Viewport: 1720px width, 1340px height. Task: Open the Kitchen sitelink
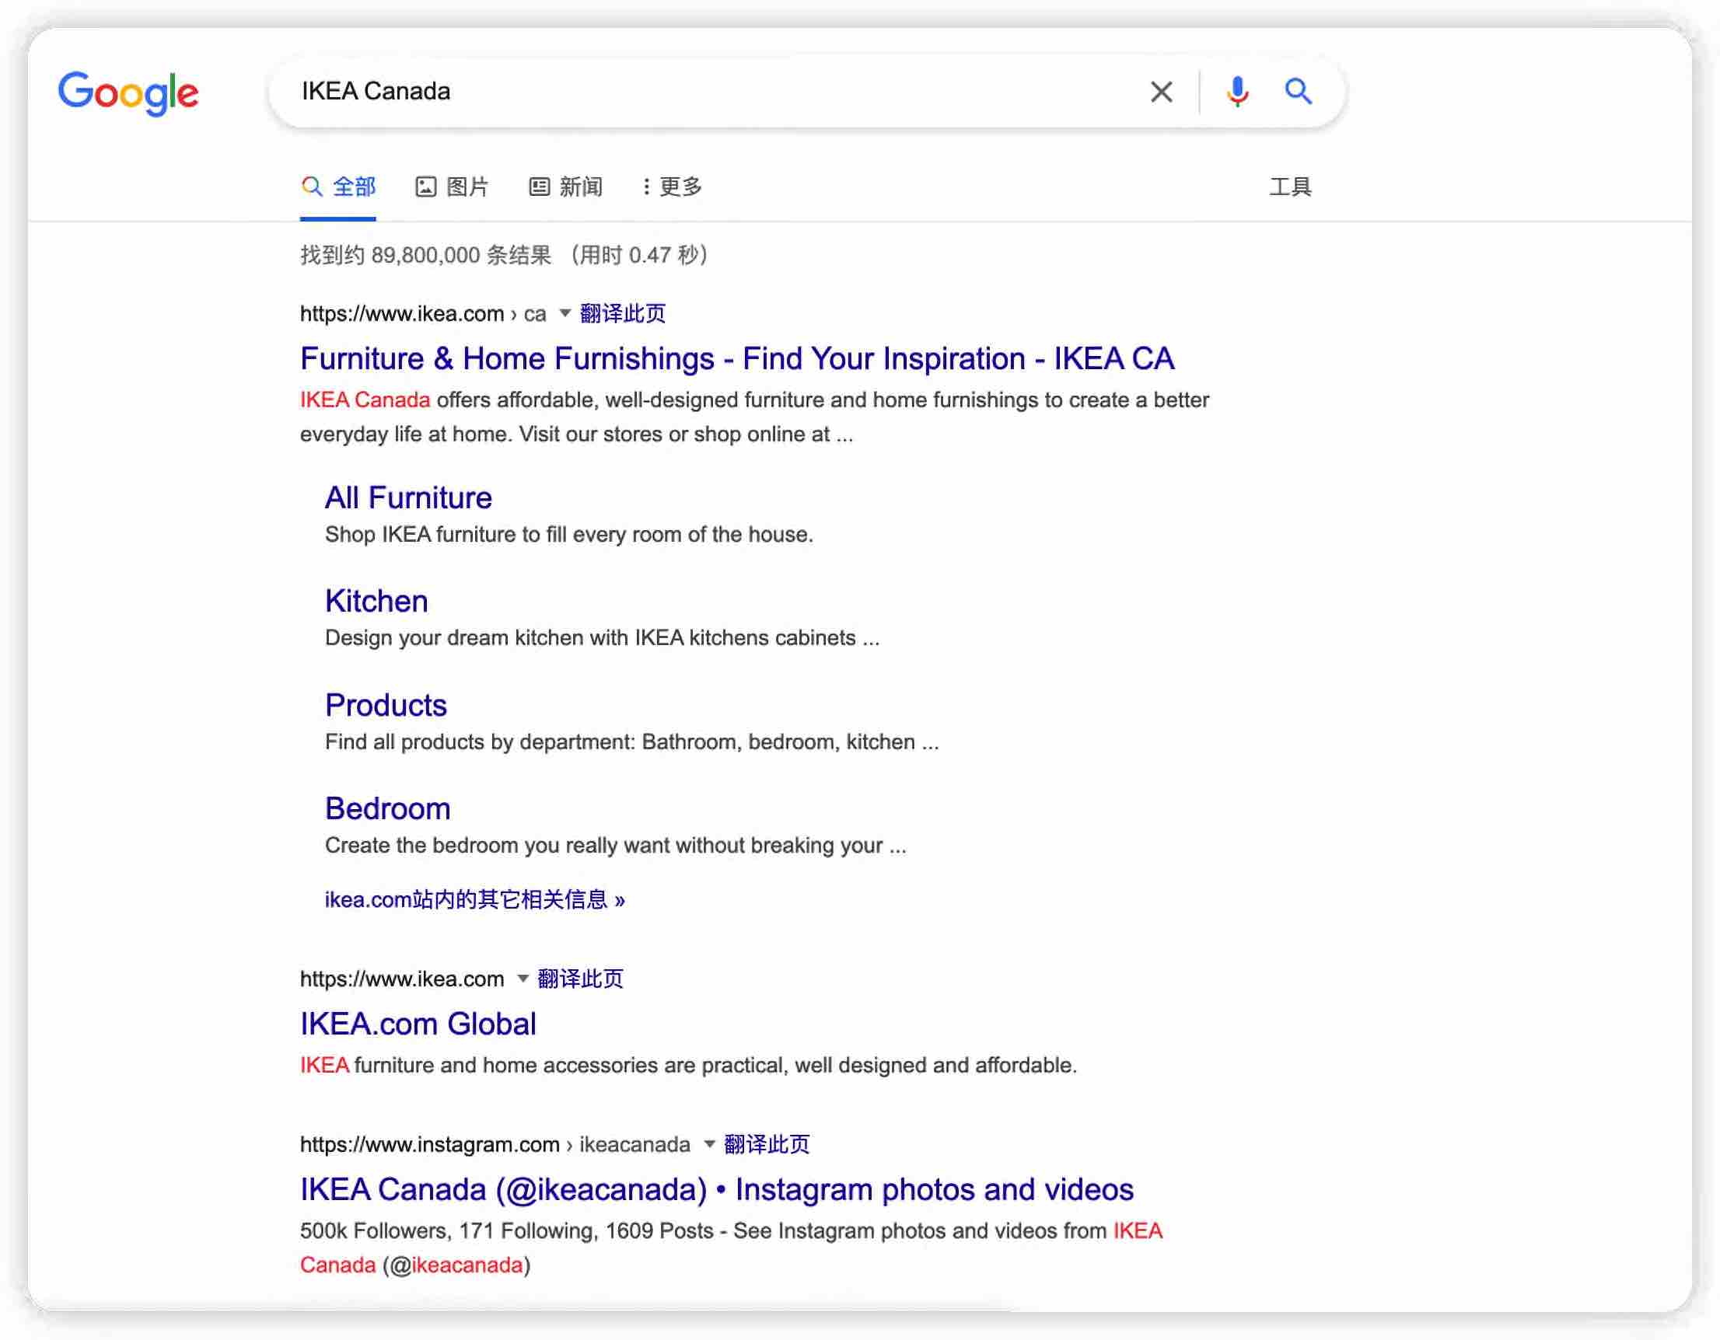[376, 602]
